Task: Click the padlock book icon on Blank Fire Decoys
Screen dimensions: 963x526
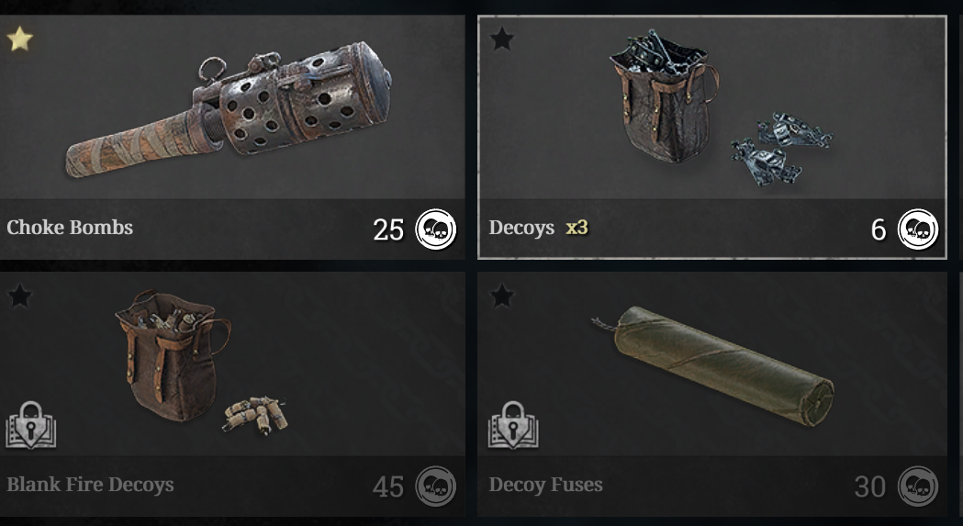Action: 30,425
